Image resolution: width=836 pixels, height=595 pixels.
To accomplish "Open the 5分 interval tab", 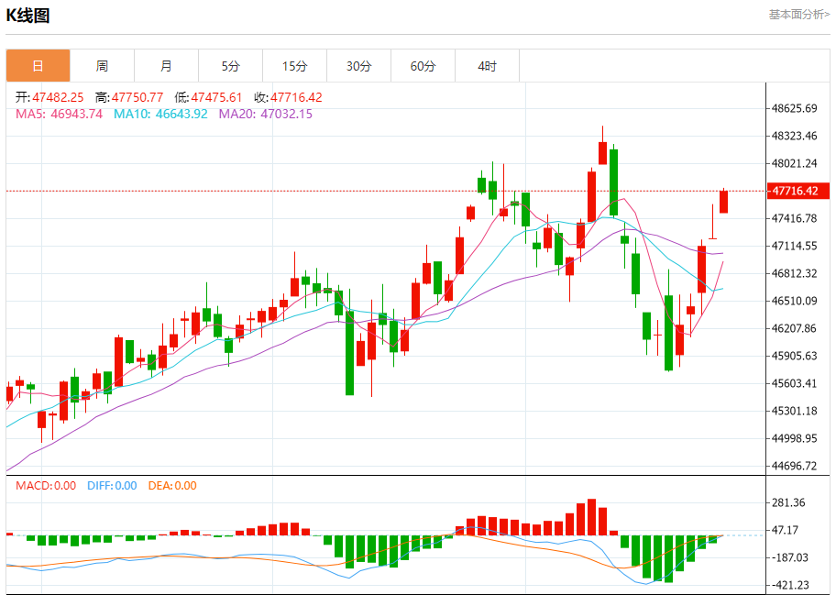I will pos(230,66).
